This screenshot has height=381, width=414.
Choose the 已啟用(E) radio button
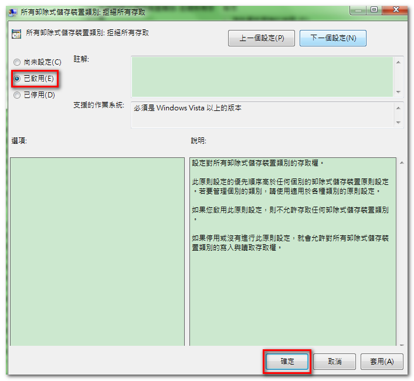pos(17,79)
